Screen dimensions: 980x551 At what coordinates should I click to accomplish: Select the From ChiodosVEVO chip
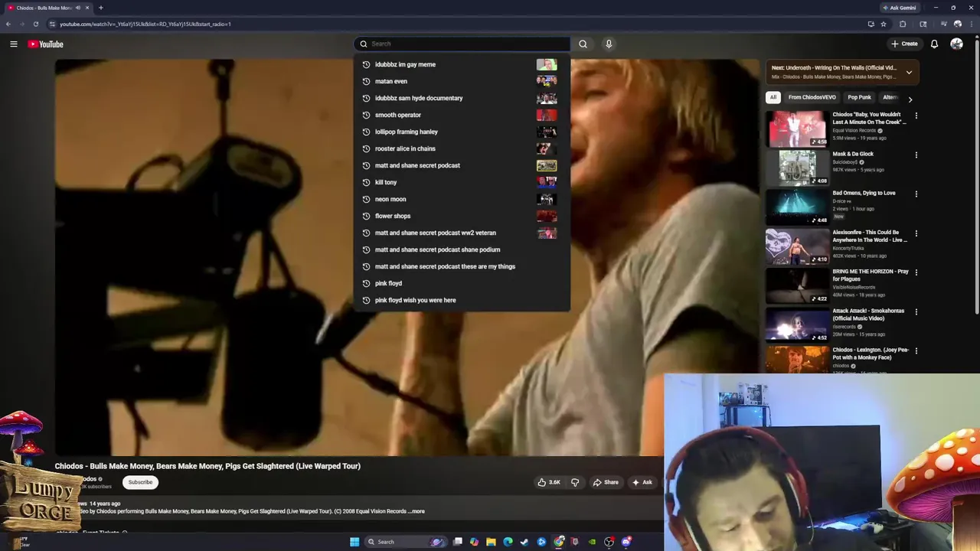click(x=812, y=97)
